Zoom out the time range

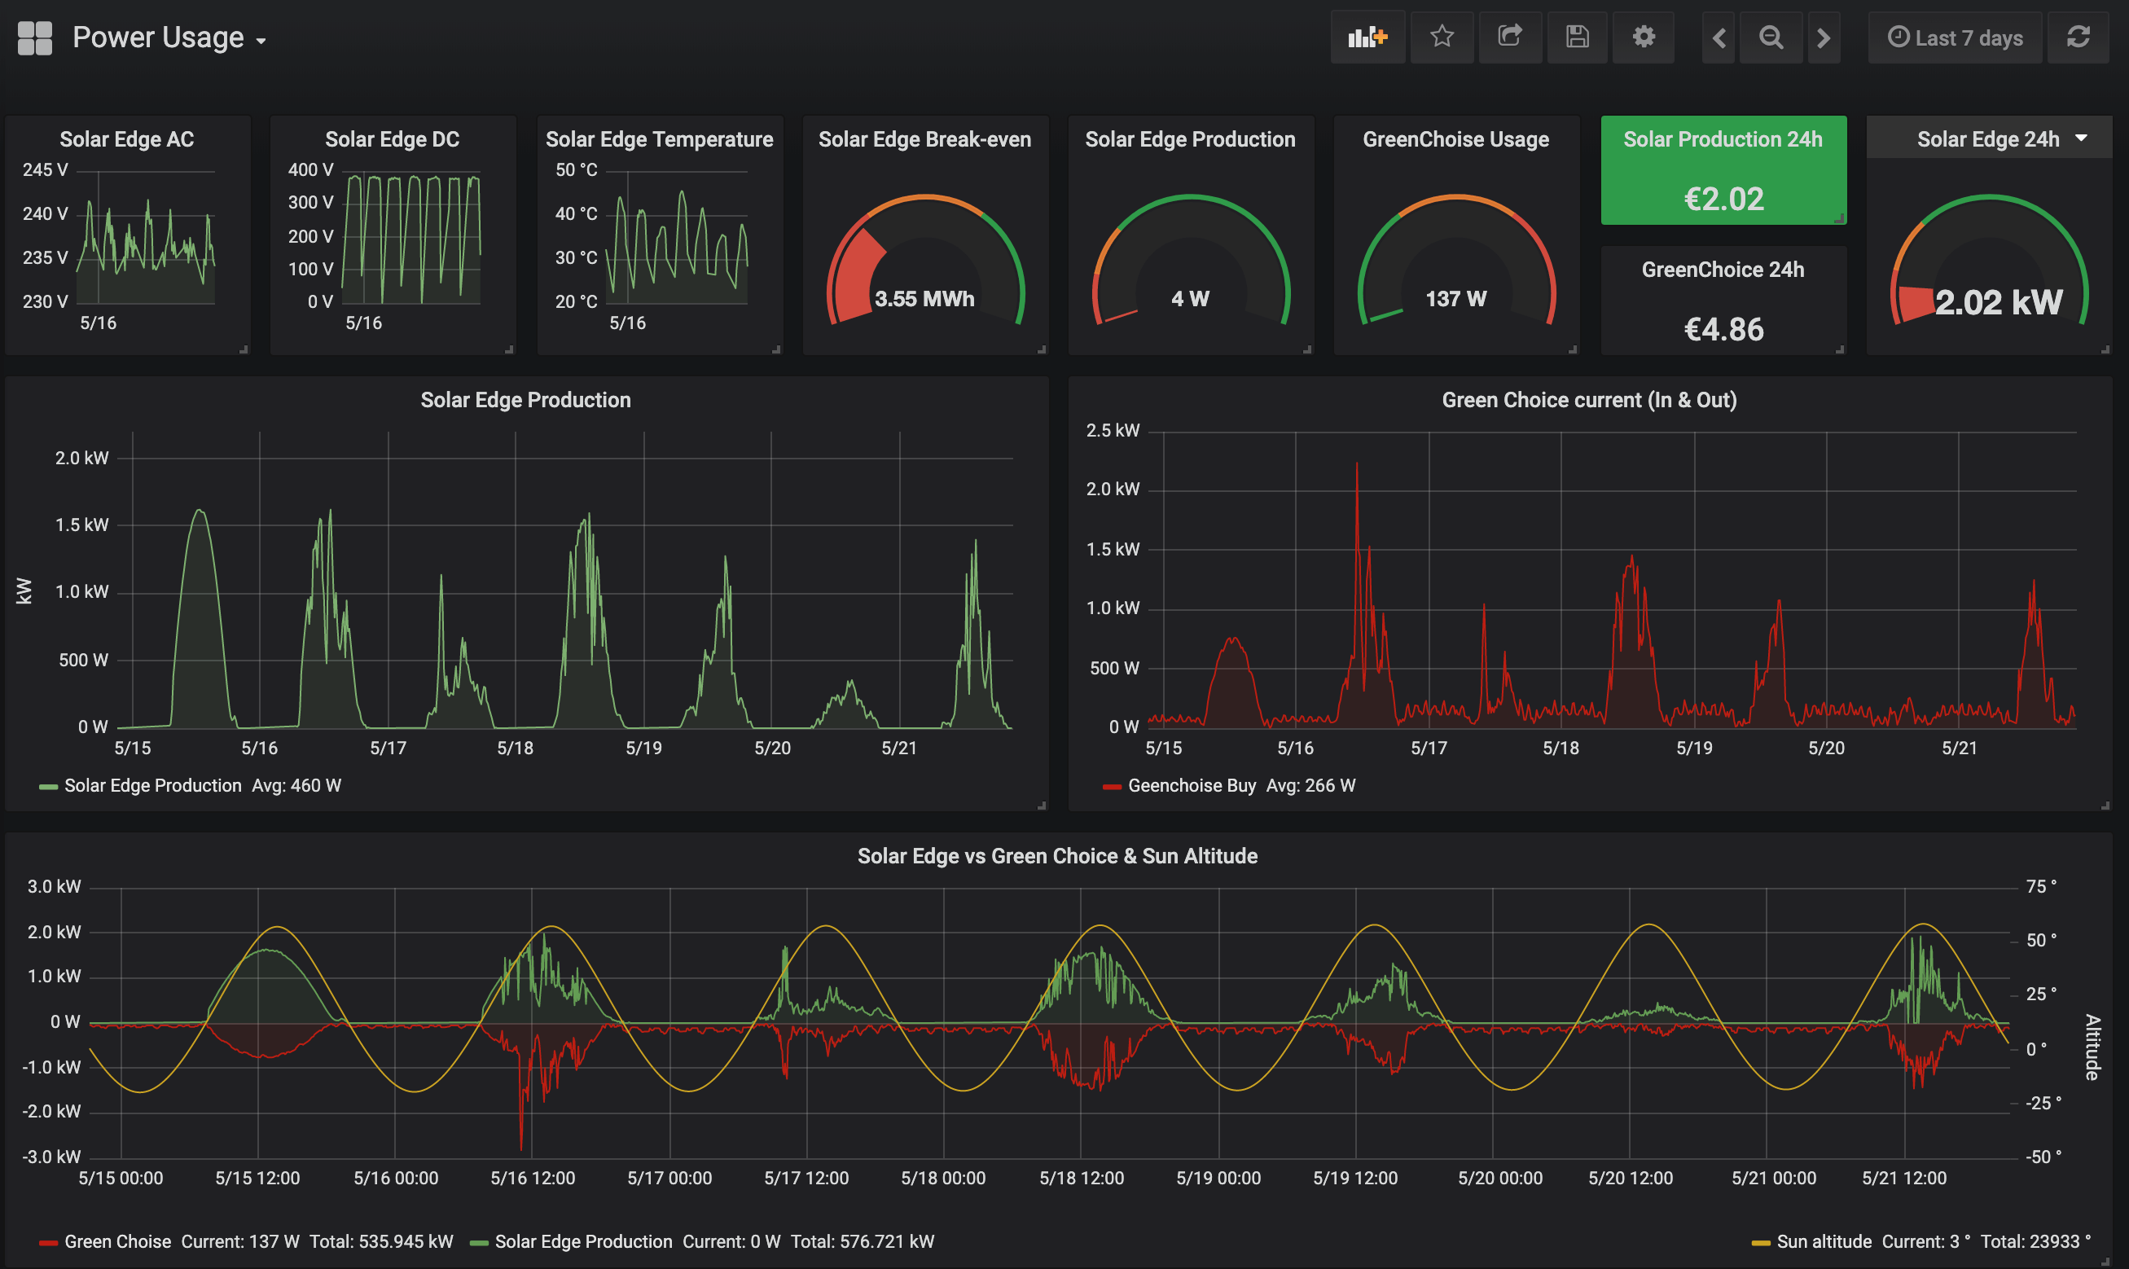[1771, 38]
